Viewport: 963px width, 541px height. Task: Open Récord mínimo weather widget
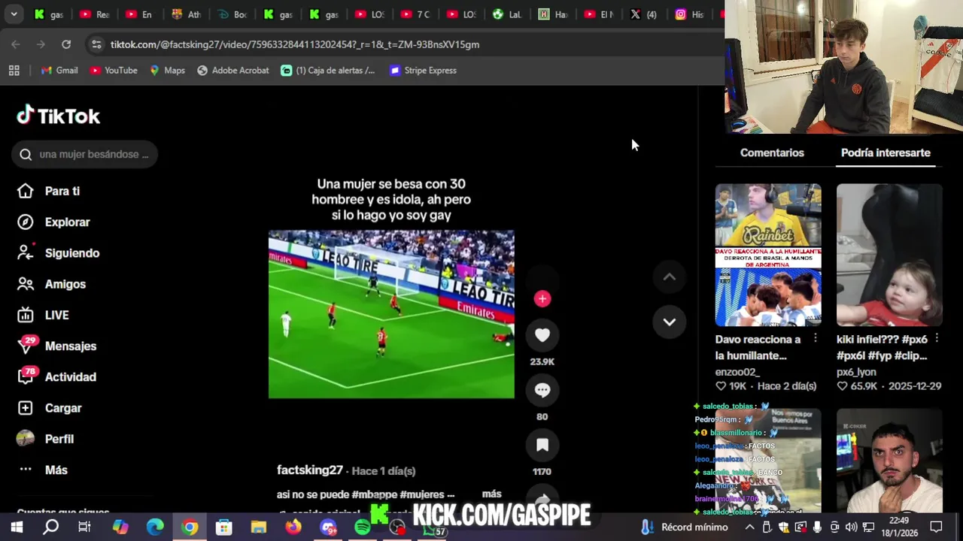pos(685,527)
